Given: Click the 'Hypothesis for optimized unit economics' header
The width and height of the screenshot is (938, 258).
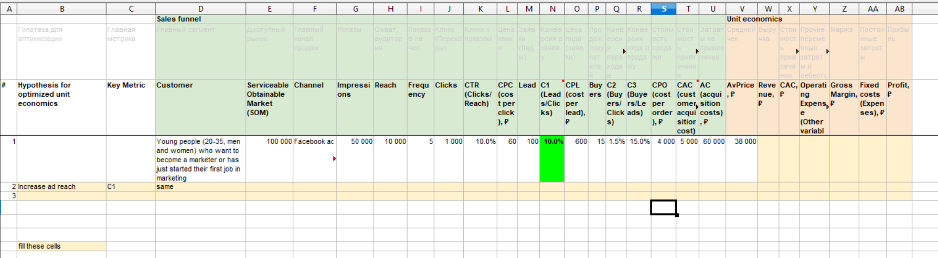Looking at the screenshot, I should pos(61,107).
